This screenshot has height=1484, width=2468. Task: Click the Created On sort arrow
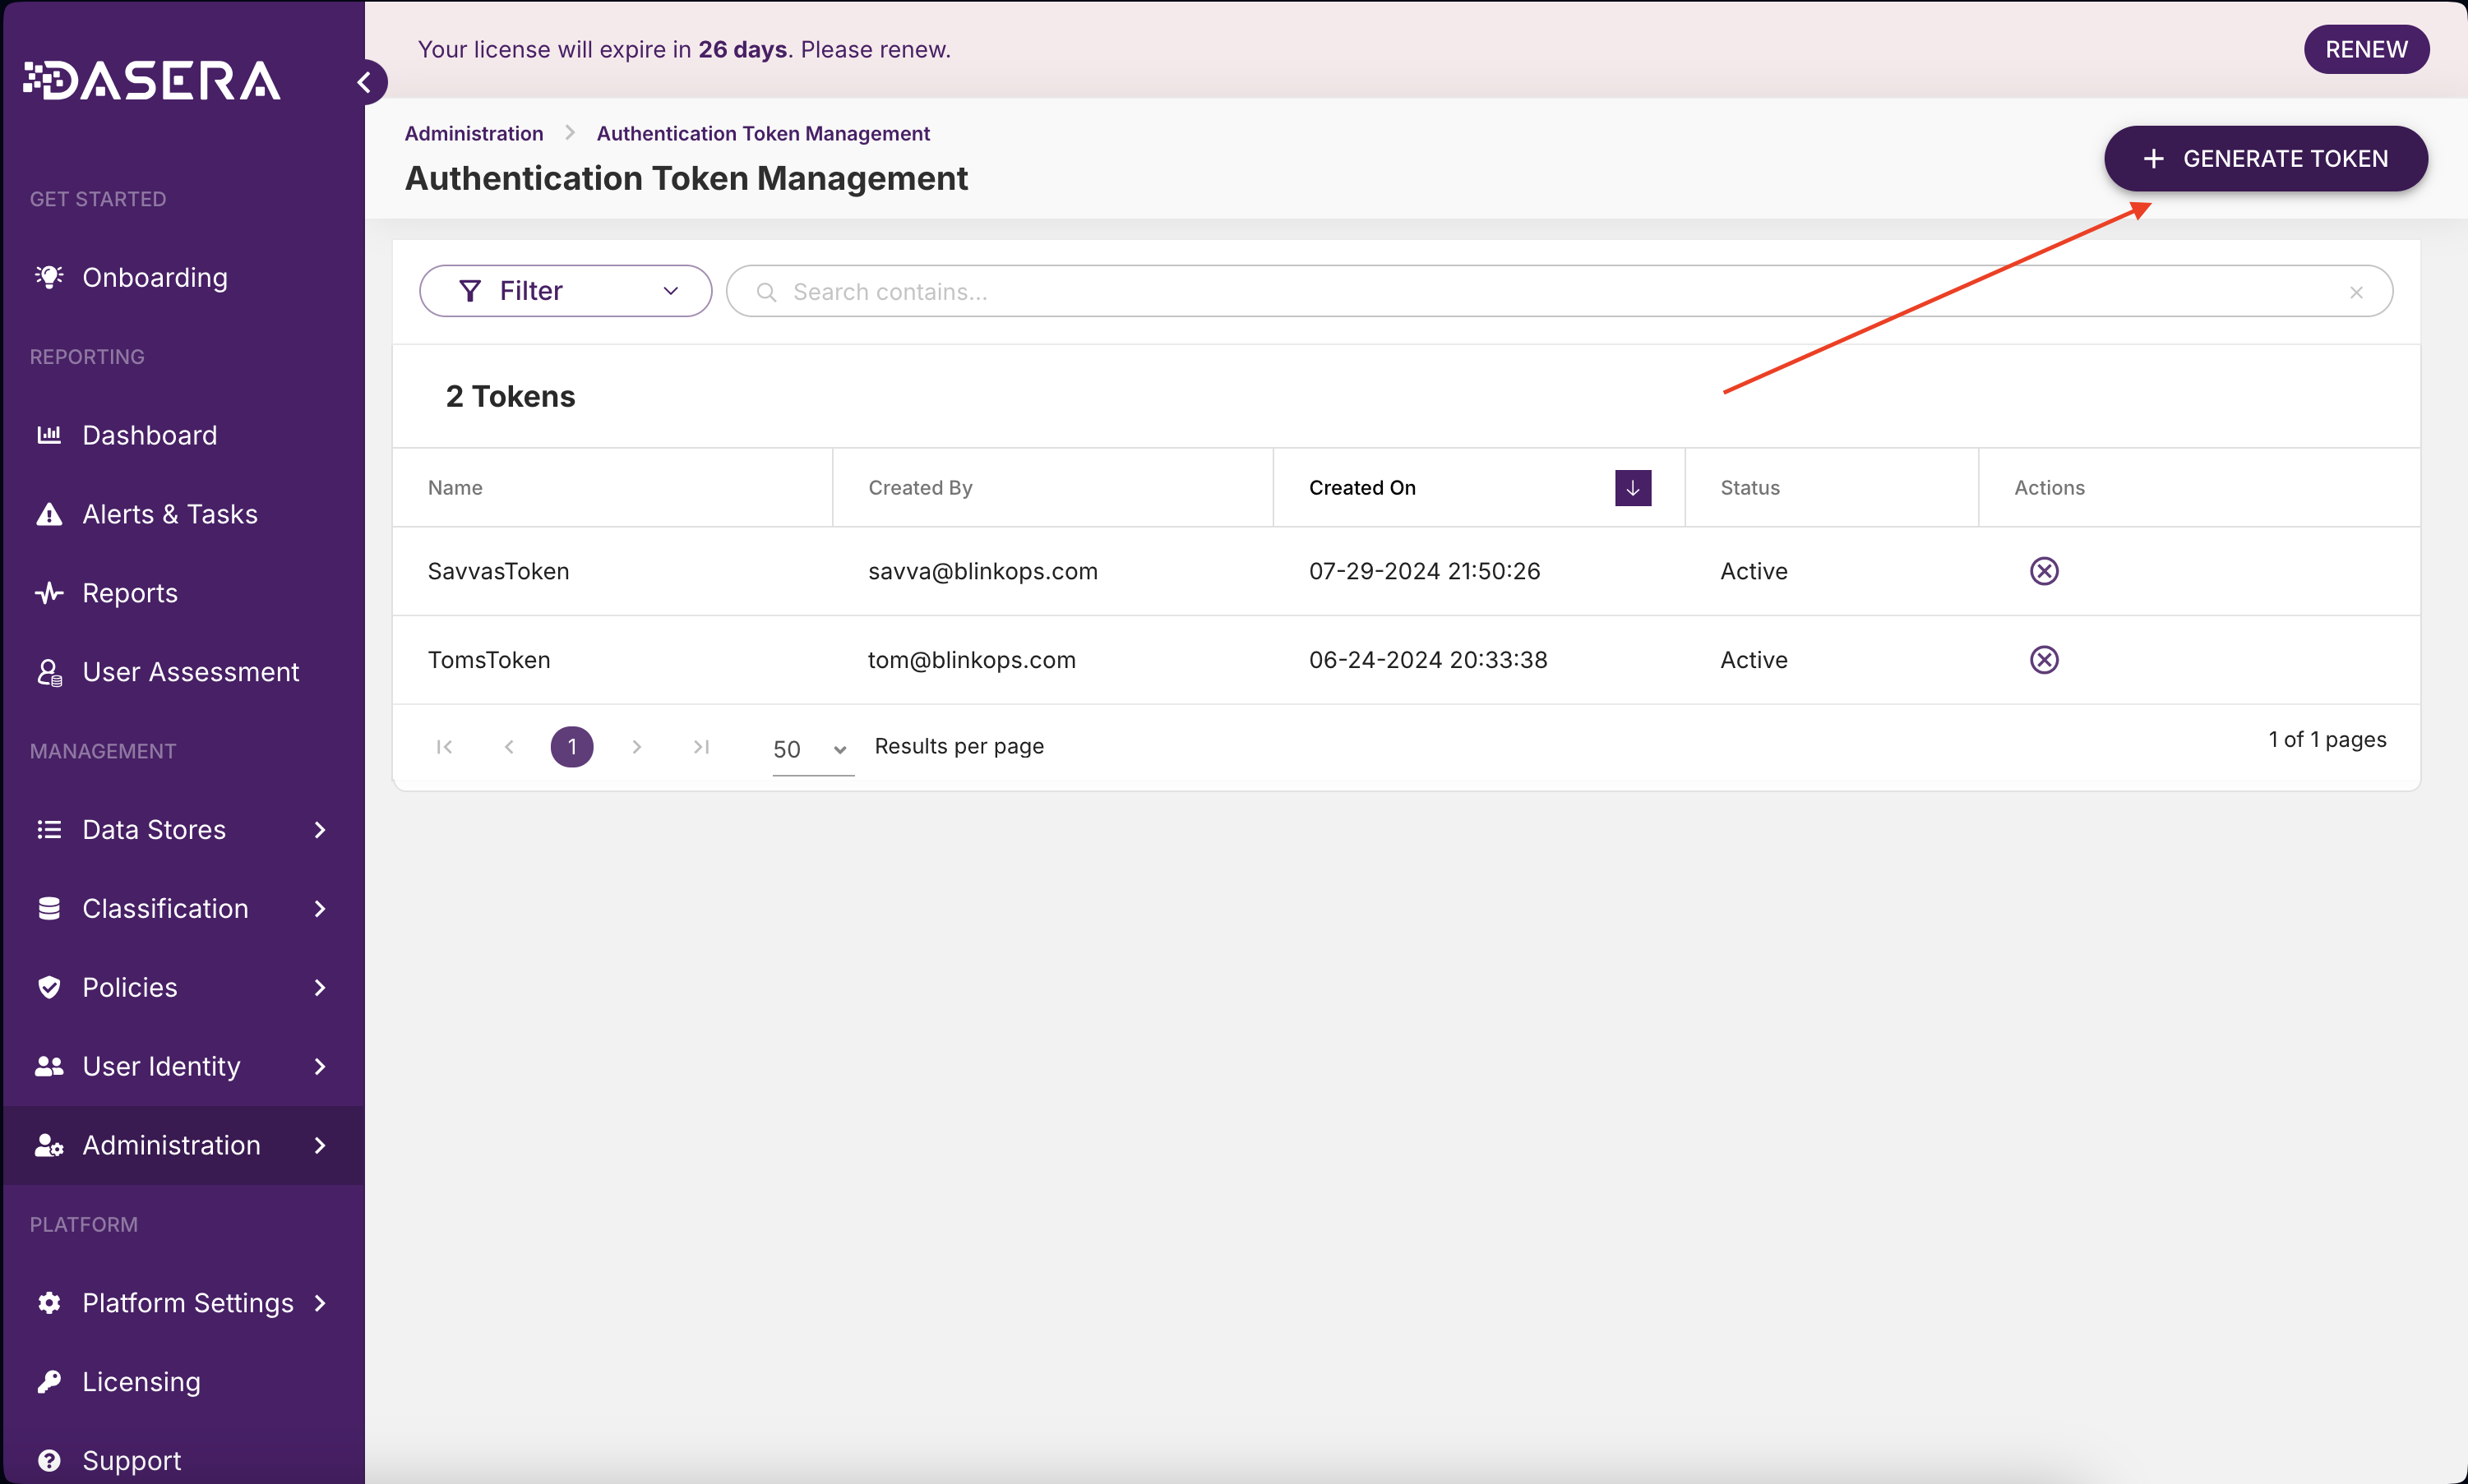click(x=1632, y=488)
